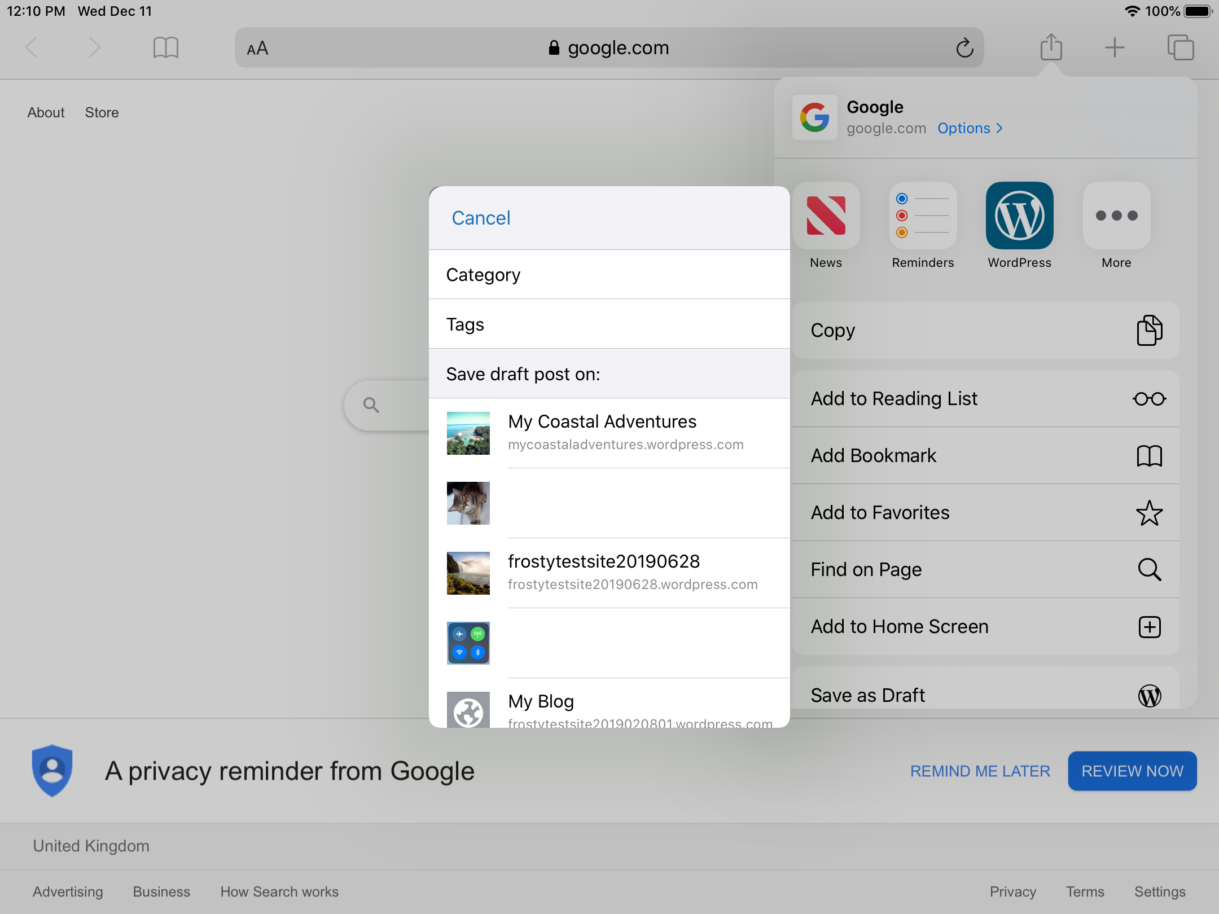Open the Category row
The image size is (1219, 914).
(x=609, y=275)
